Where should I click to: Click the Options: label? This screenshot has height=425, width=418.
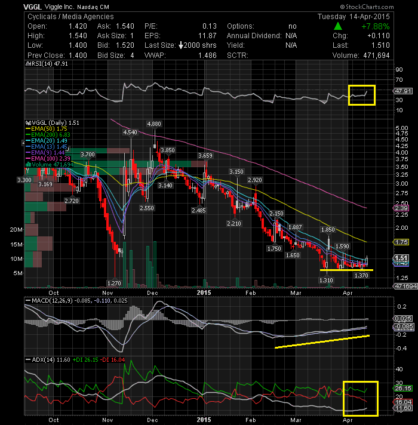tap(241, 26)
